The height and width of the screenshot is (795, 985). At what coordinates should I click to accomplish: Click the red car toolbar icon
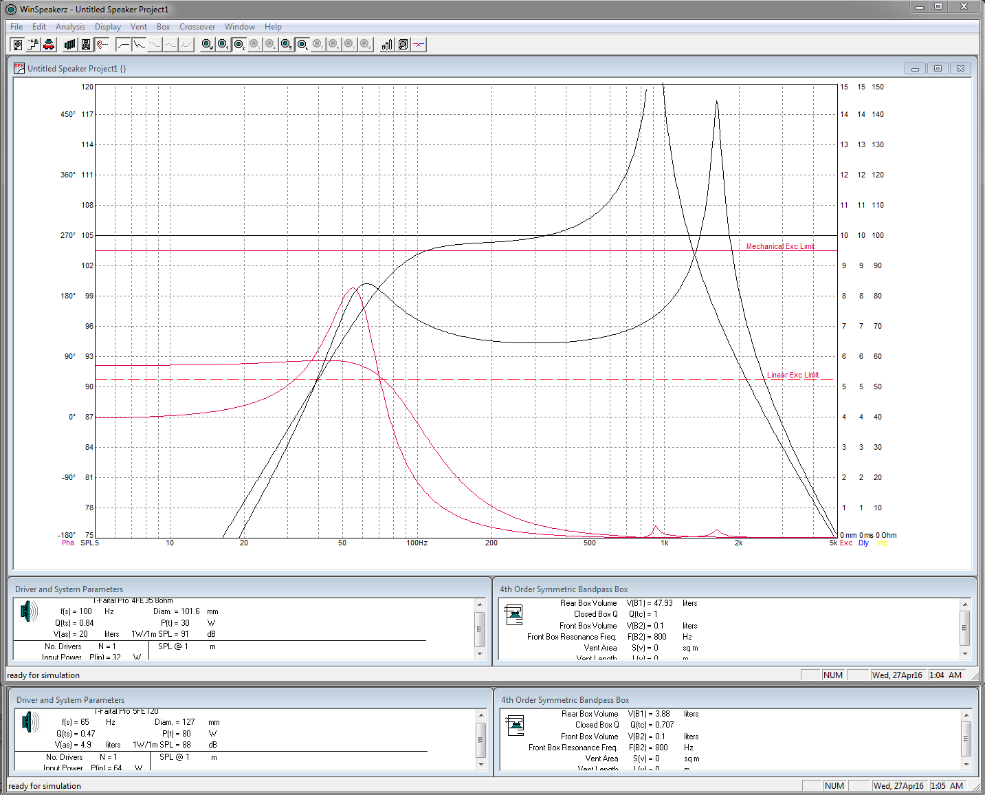pos(49,45)
